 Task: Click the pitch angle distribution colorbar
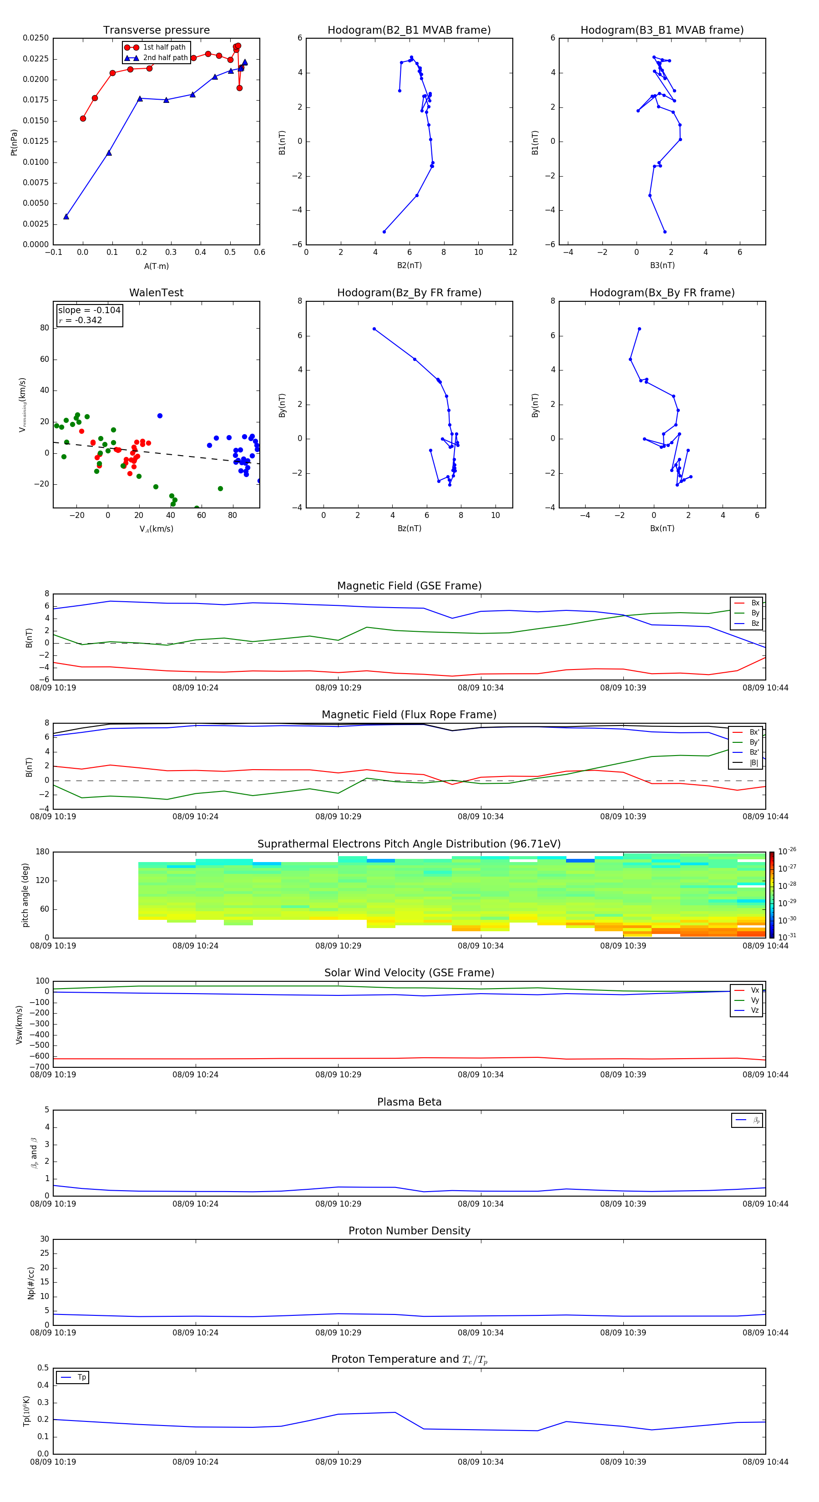771,894
